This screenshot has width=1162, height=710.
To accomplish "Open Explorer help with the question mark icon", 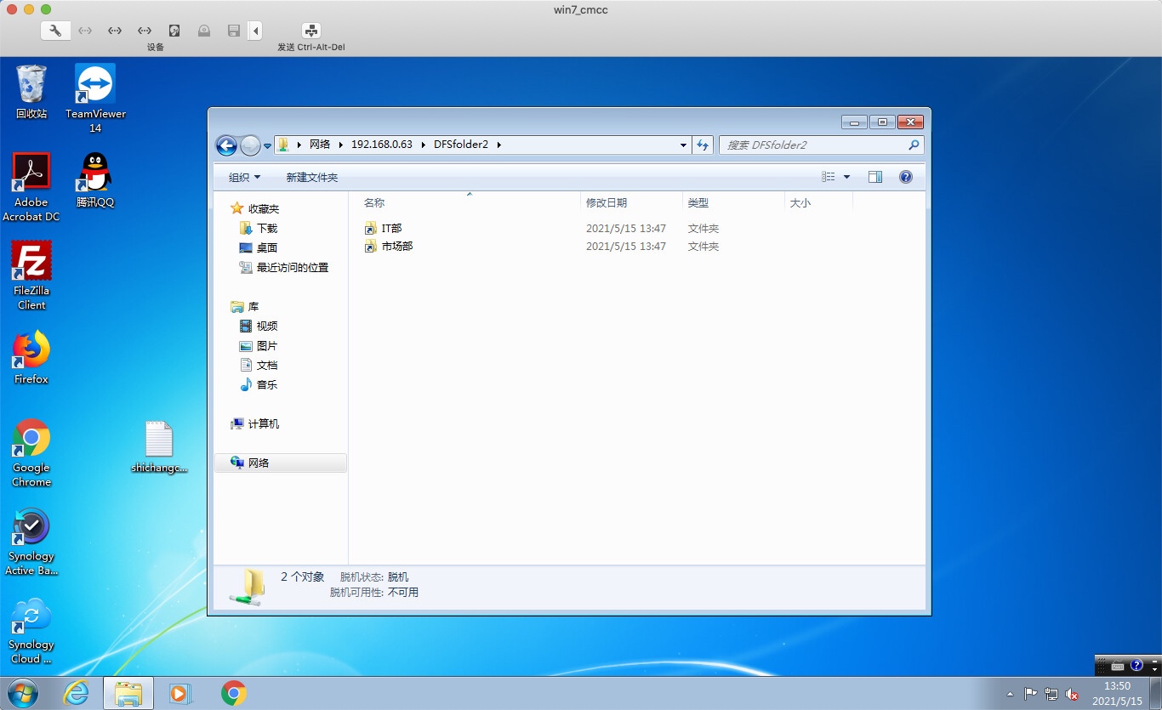I will [906, 177].
